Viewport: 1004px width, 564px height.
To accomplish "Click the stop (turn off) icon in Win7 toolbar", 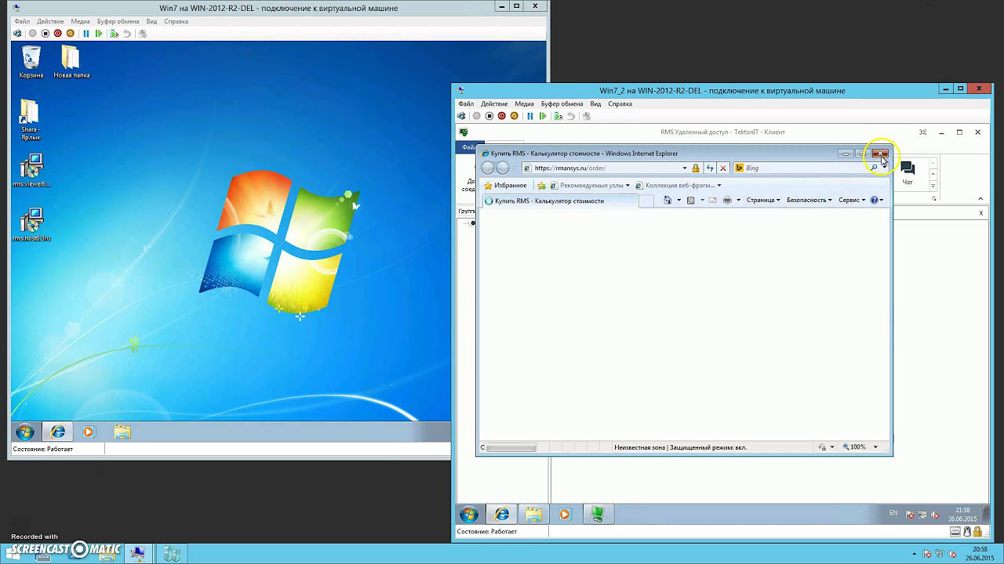I will coord(45,34).
